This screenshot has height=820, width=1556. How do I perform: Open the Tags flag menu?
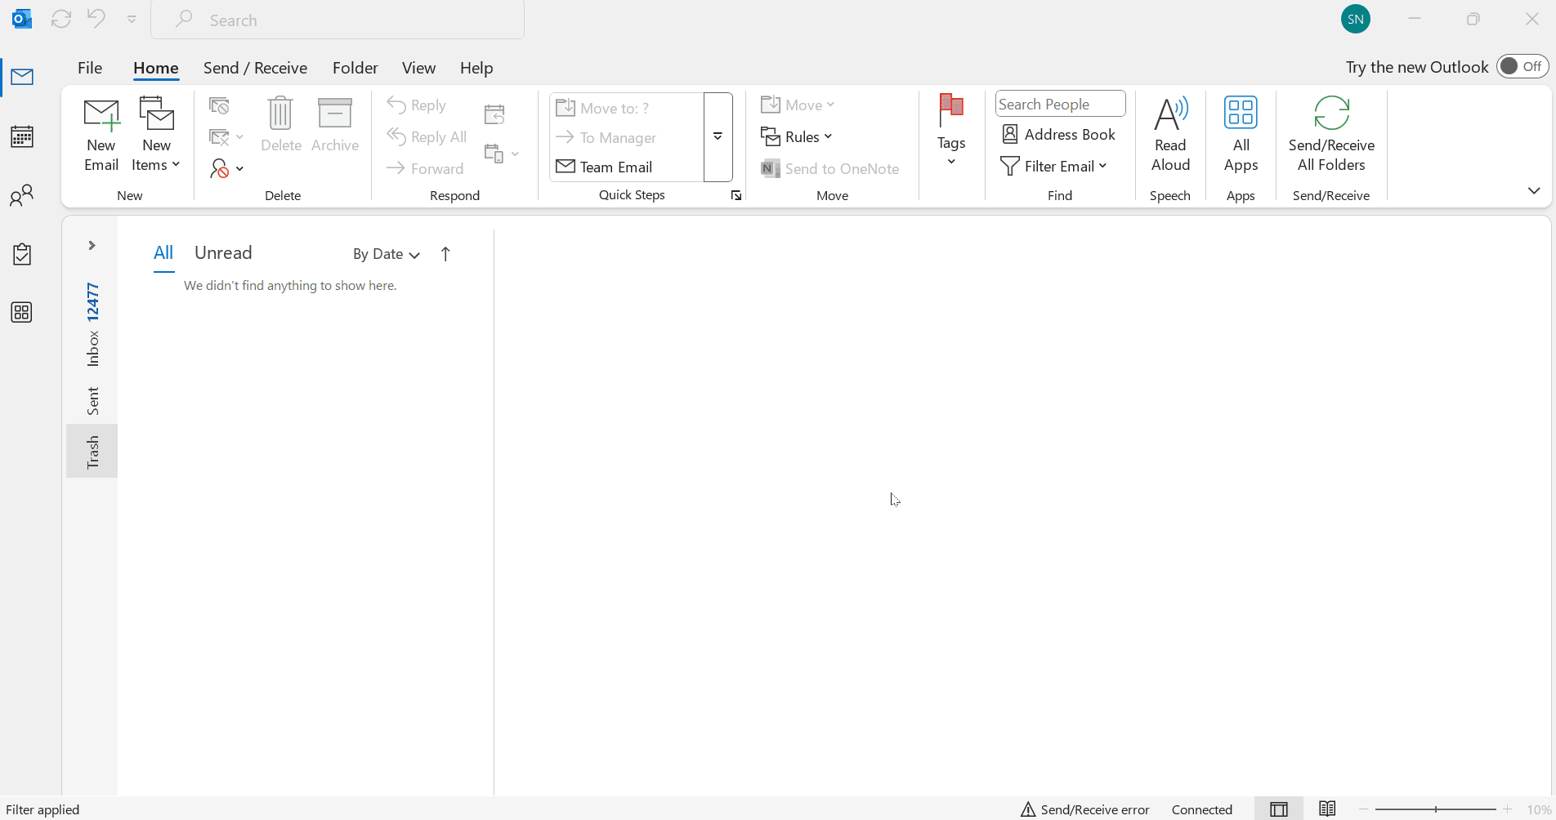click(951, 131)
